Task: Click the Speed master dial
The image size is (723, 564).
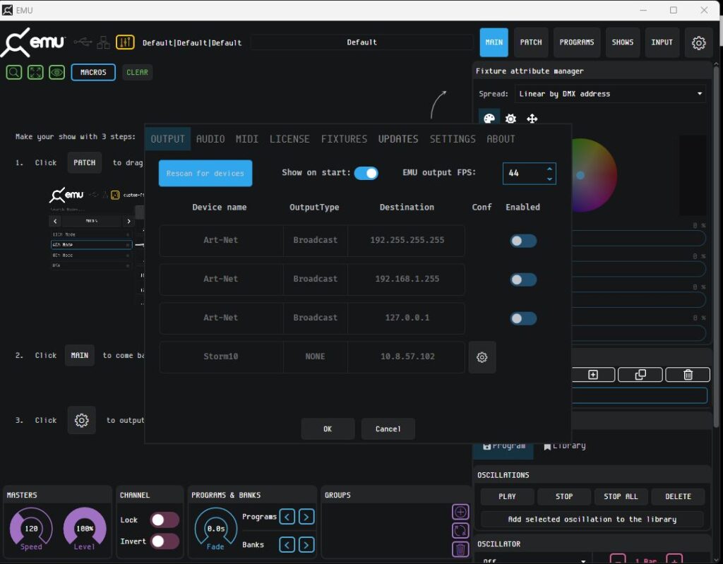Action: (x=31, y=529)
